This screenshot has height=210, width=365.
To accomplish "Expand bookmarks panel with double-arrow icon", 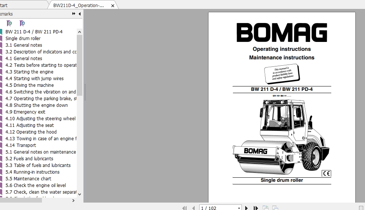I will pos(73,14).
